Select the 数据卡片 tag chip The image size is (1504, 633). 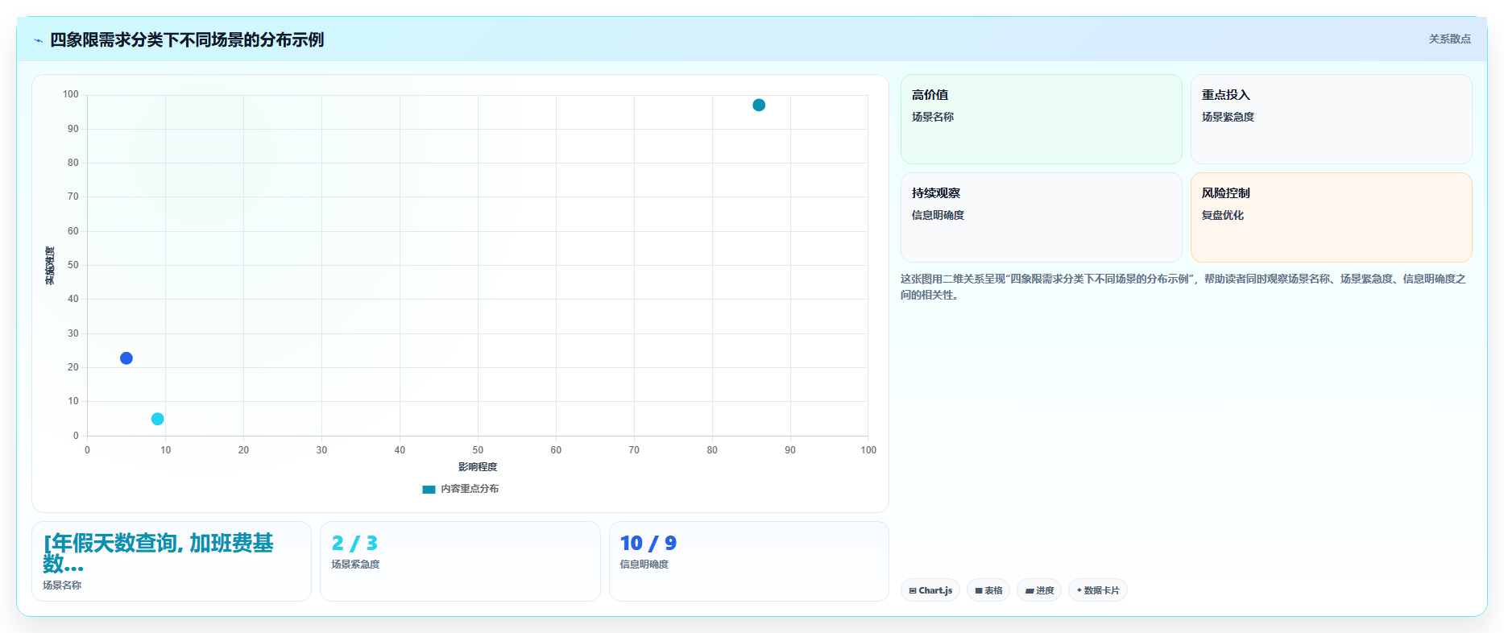click(1098, 590)
